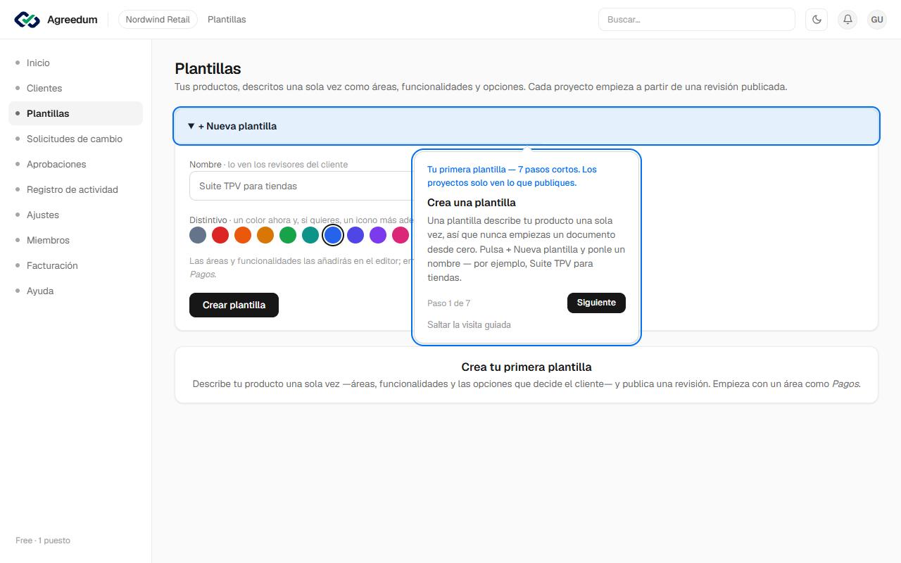901x563 pixels.
Task: Click the Agreedum logo icon
Action: click(27, 20)
